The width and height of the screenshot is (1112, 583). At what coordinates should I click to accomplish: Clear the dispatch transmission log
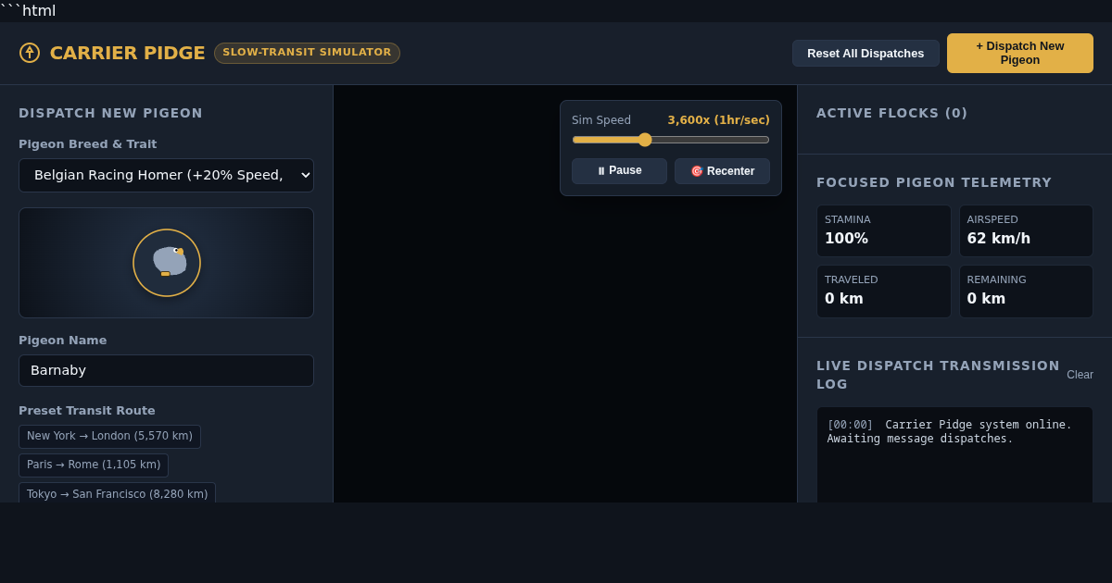coord(1080,375)
